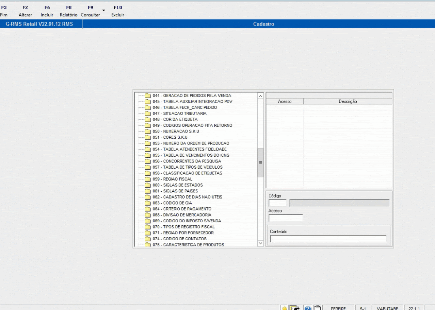Click the Código input field
435x310 pixels.
coord(278,203)
